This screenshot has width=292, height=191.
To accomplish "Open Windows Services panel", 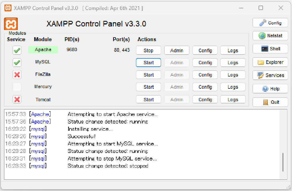I will pyautogui.click(x=270, y=75).
